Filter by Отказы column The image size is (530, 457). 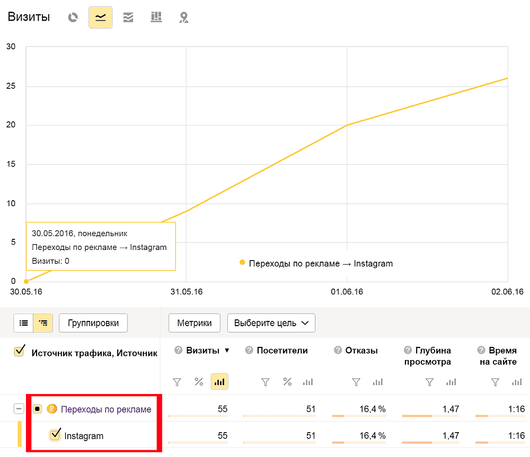(x=356, y=382)
